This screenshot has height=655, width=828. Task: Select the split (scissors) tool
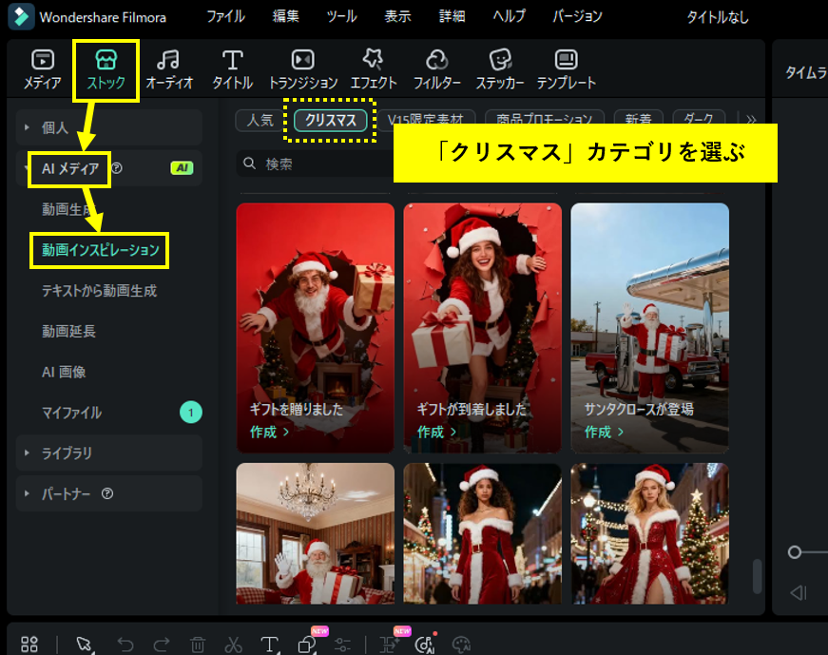click(233, 643)
